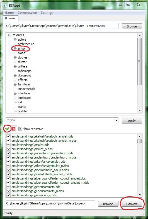Click the folder tree vertical scrollbar thumb
This screenshot has width=148, height=219.
tap(140, 61)
